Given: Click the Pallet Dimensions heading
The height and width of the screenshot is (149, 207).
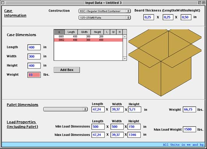Looking at the screenshot, I should point(23,105).
